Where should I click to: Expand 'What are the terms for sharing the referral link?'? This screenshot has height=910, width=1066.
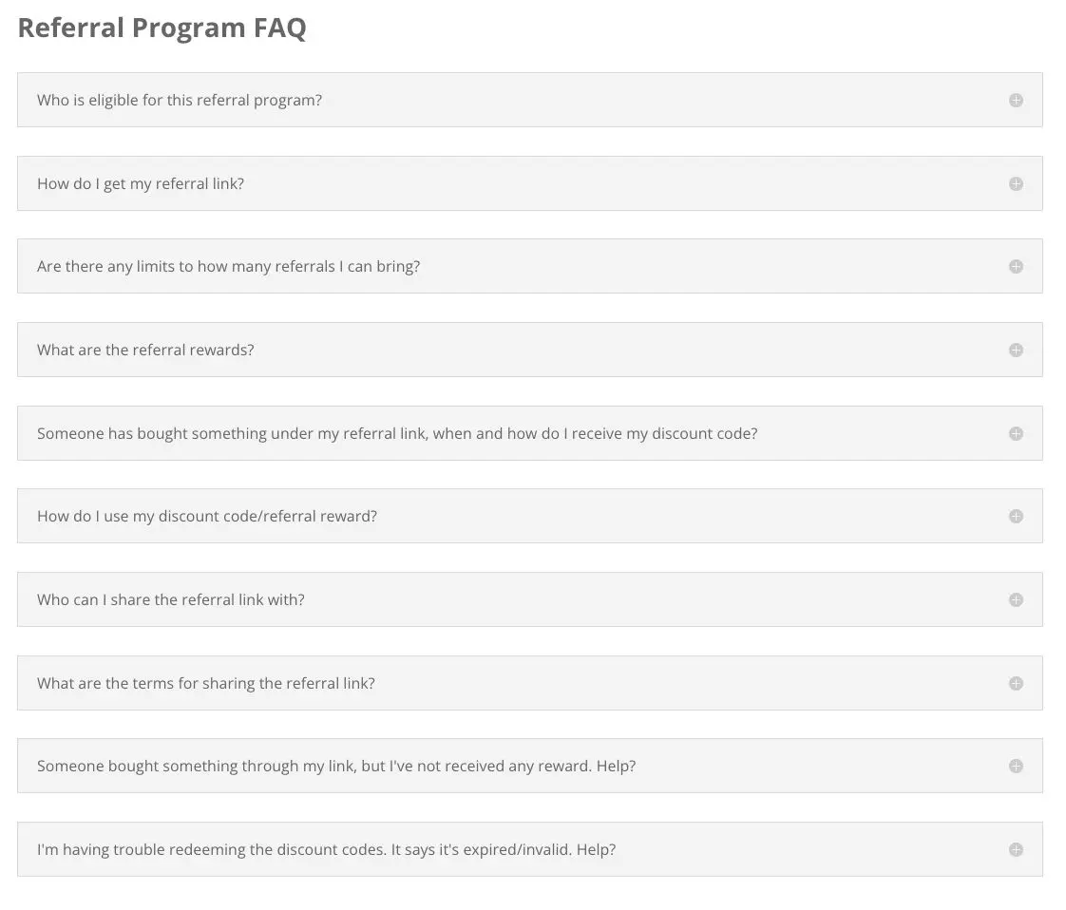coord(529,683)
